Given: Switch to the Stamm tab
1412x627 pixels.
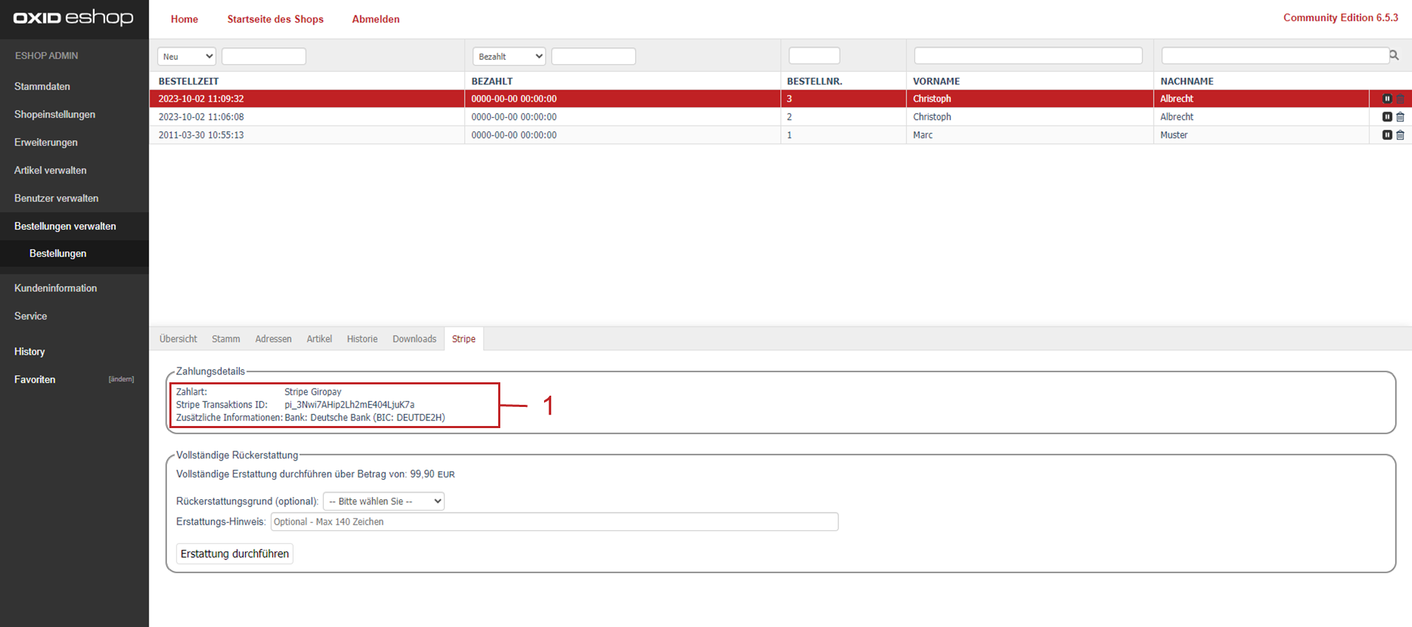Looking at the screenshot, I should click(x=226, y=339).
